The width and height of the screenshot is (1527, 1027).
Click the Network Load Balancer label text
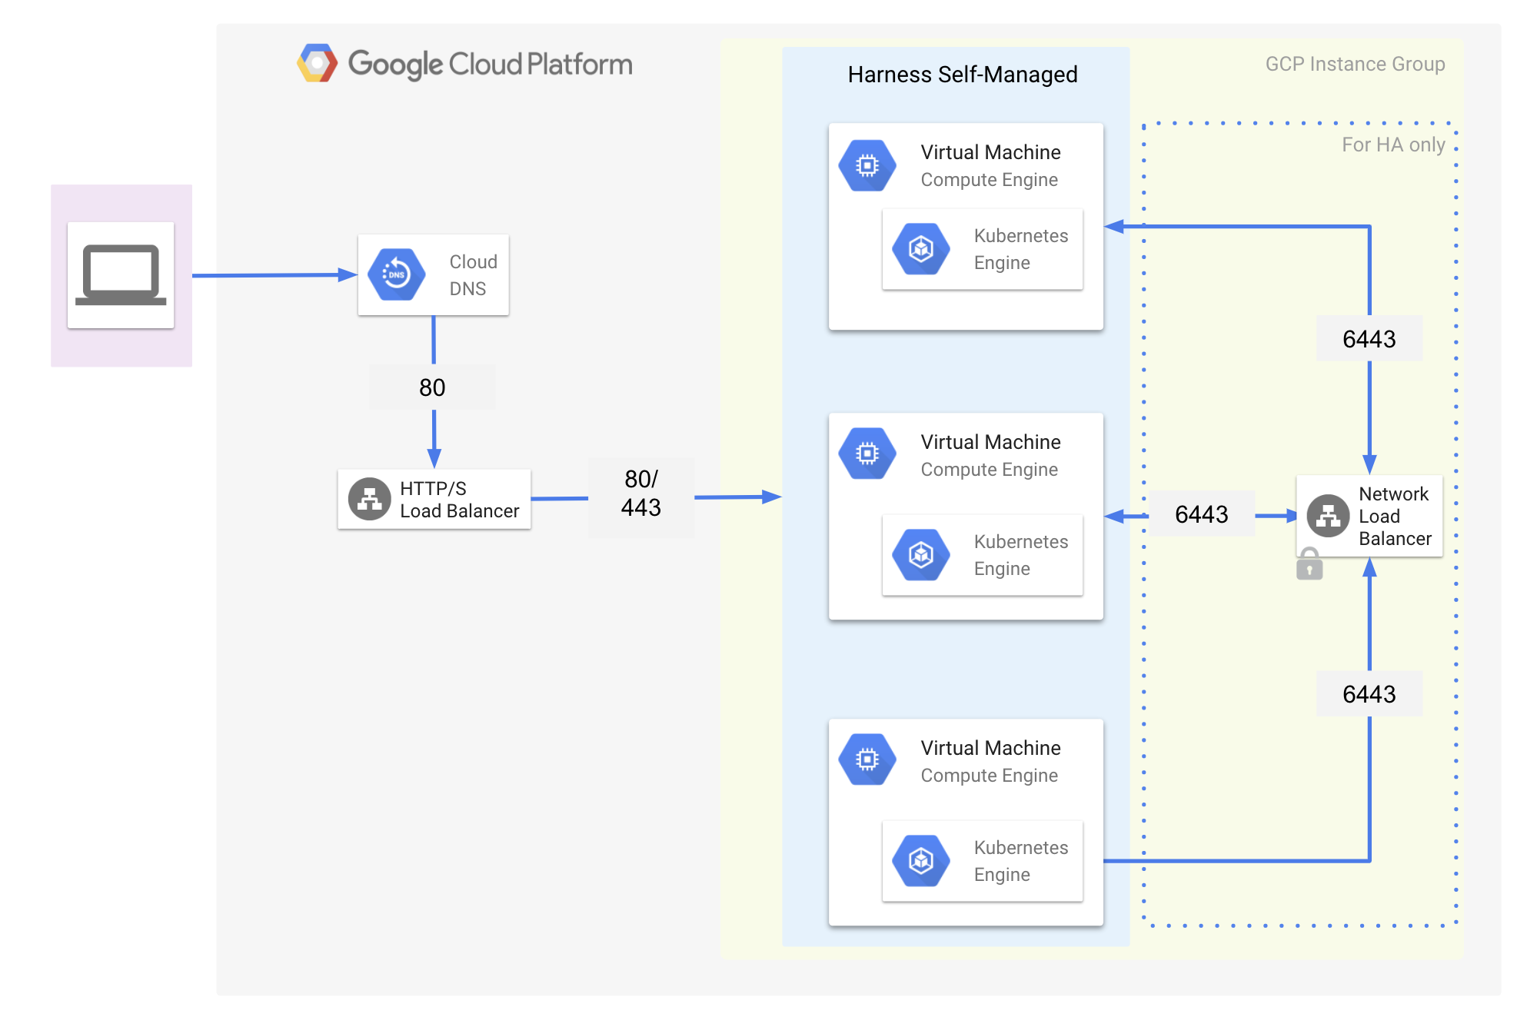click(x=1395, y=516)
